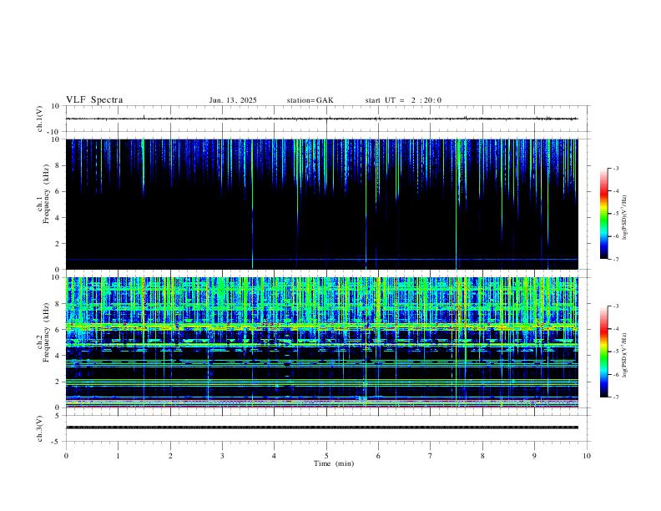Click time axis tick label '10'
Screen dimensions: 661x511
(587, 456)
